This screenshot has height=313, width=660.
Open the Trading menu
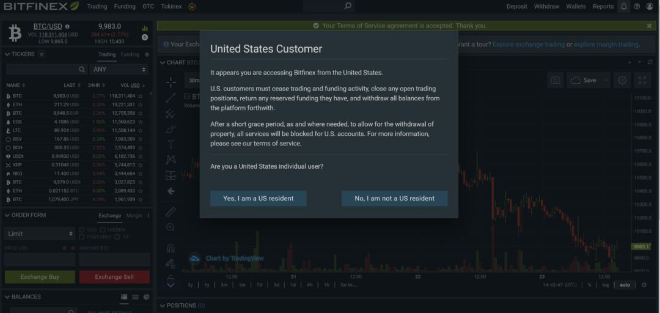coord(97,6)
